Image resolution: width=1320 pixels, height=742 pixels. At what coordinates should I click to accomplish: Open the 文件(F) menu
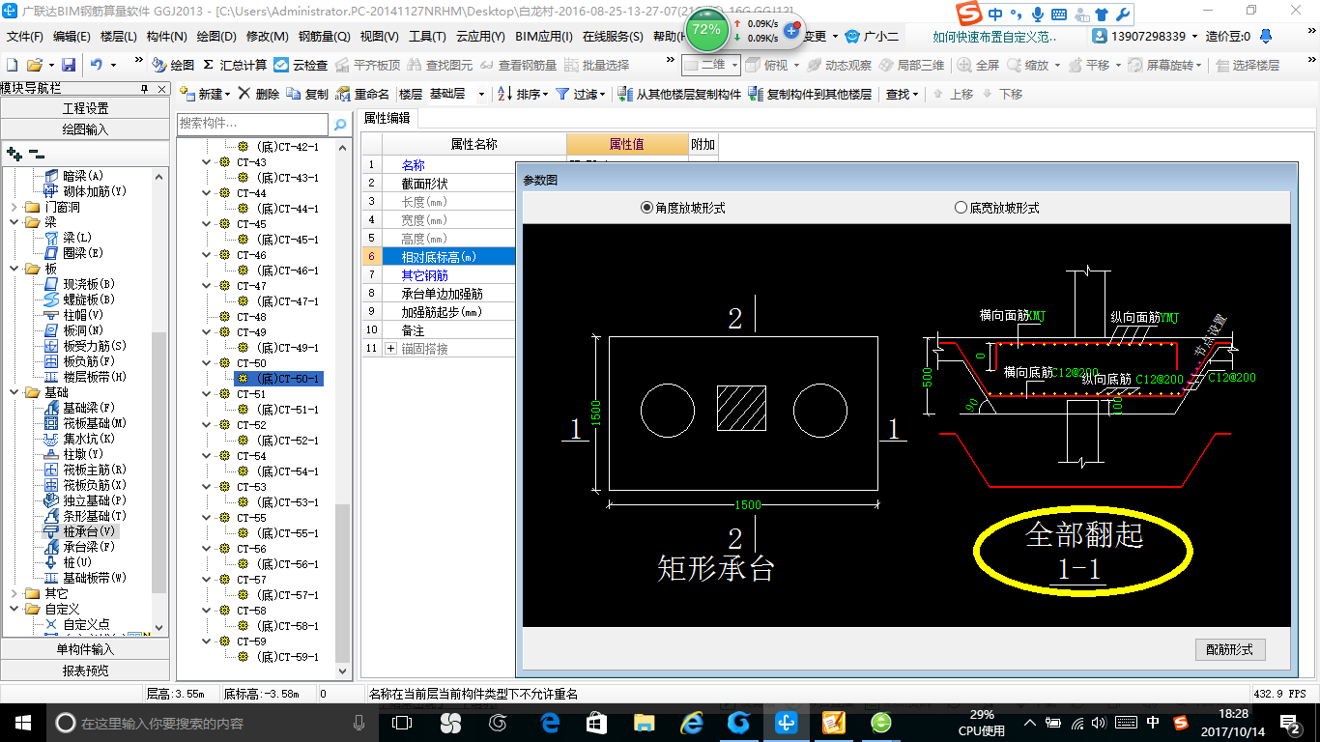click(24, 37)
